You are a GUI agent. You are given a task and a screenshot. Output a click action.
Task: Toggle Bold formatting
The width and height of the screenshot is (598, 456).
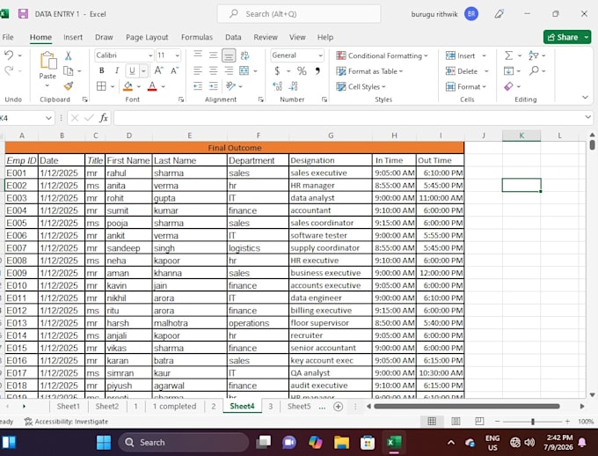pos(101,70)
